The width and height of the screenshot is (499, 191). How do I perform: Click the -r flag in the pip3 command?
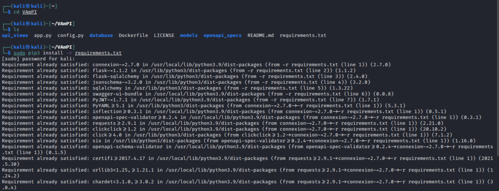(x=69, y=53)
